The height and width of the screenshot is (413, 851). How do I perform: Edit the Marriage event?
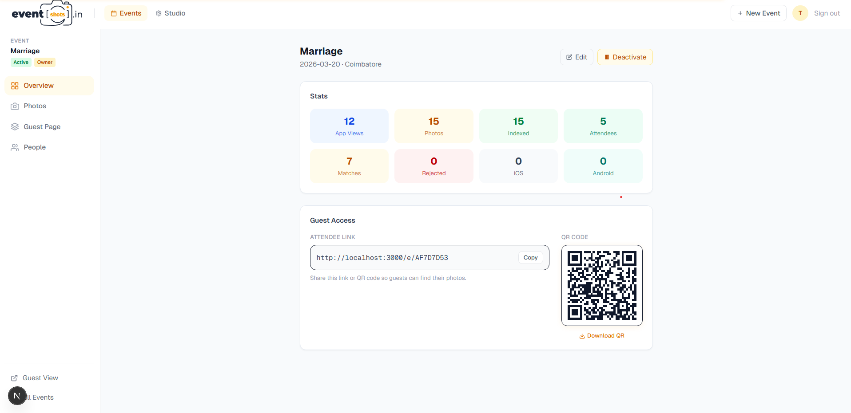[576, 57]
